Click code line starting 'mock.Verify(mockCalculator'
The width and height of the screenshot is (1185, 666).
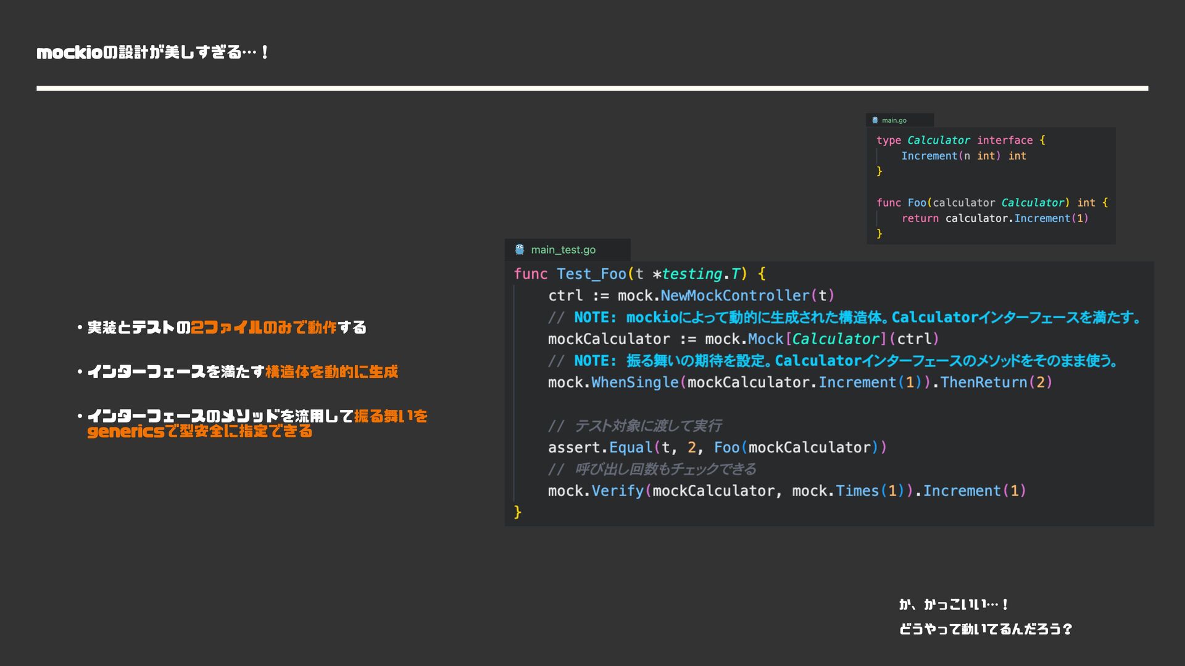click(x=787, y=491)
